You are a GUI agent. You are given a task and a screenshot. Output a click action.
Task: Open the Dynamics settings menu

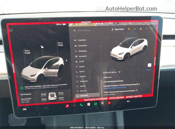click(x=81, y=46)
